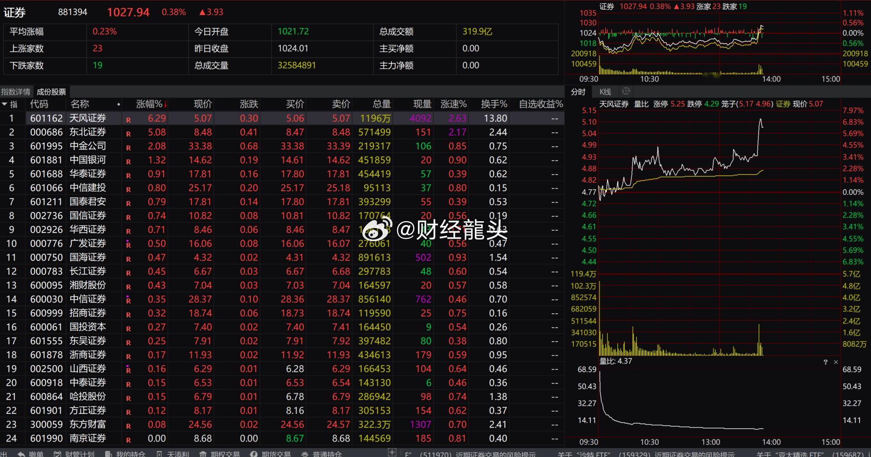The image size is (871, 457).
Task: Open the history replay clock icon beside K线
Action: click(x=626, y=91)
